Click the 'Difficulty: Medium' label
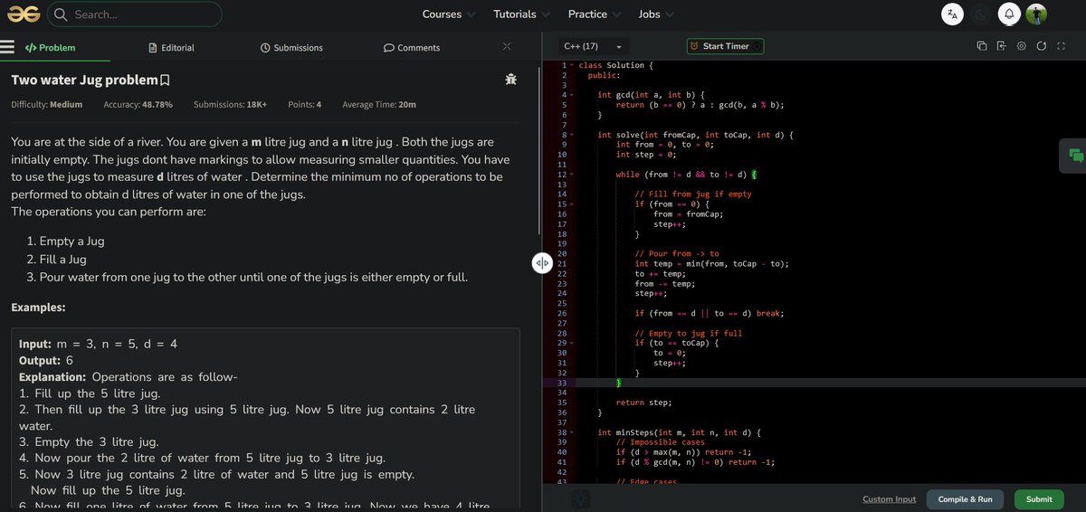The height and width of the screenshot is (512, 1086). 46,105
